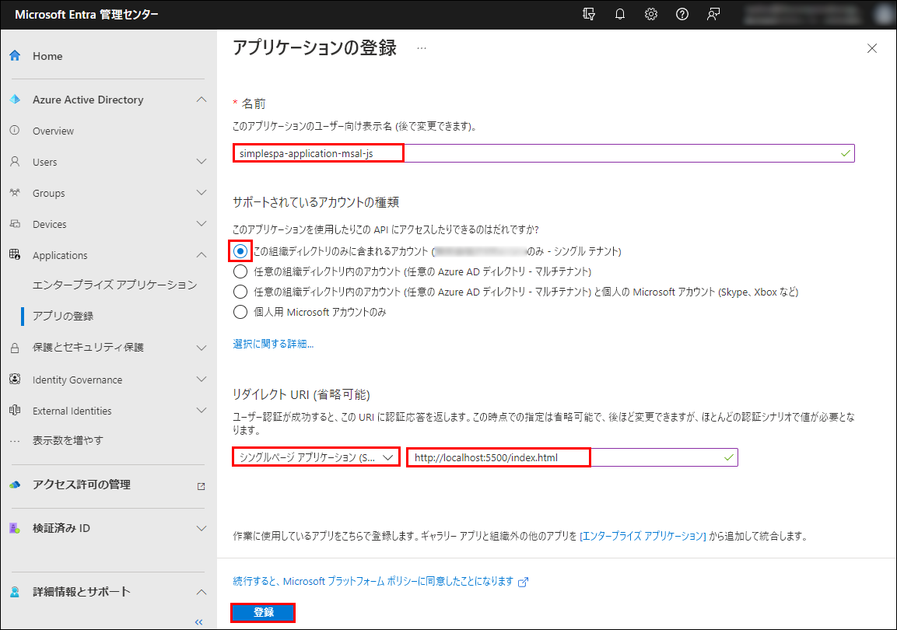Click the external link icon after policy text
897x630 pixels.
(523, 582)
